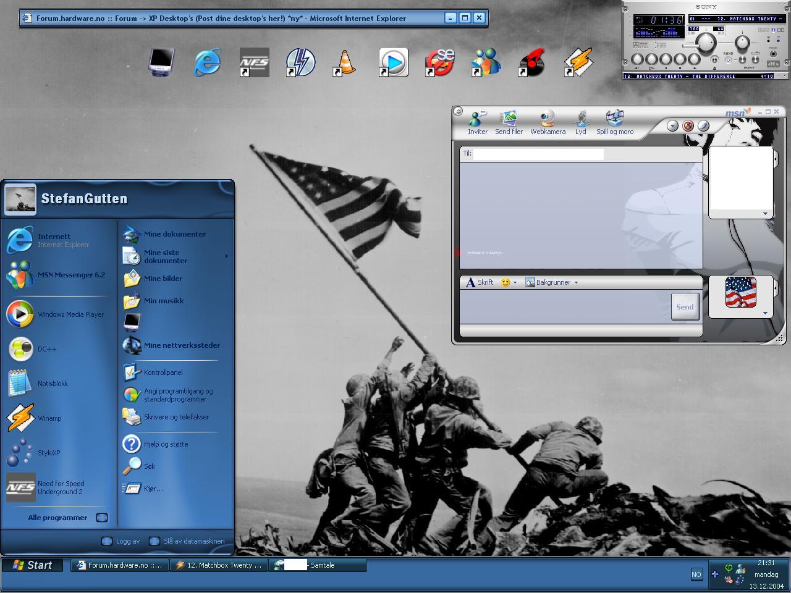Click MSN Messenger tray icon
Screen dimensions: 791x593
(x=740, y=569)
